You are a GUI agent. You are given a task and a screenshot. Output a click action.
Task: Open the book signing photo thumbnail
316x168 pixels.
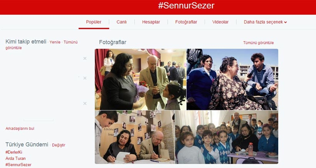tap(134, 137)
